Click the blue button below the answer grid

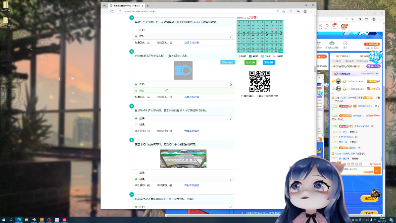point(269,62)
